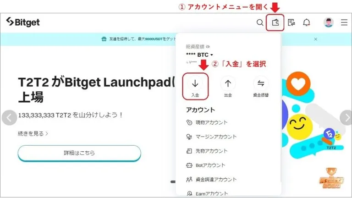Click the 133,333,333 T2T2 subtitle text
The width and height of the screenshot is (352, 198).
[70, 115]
